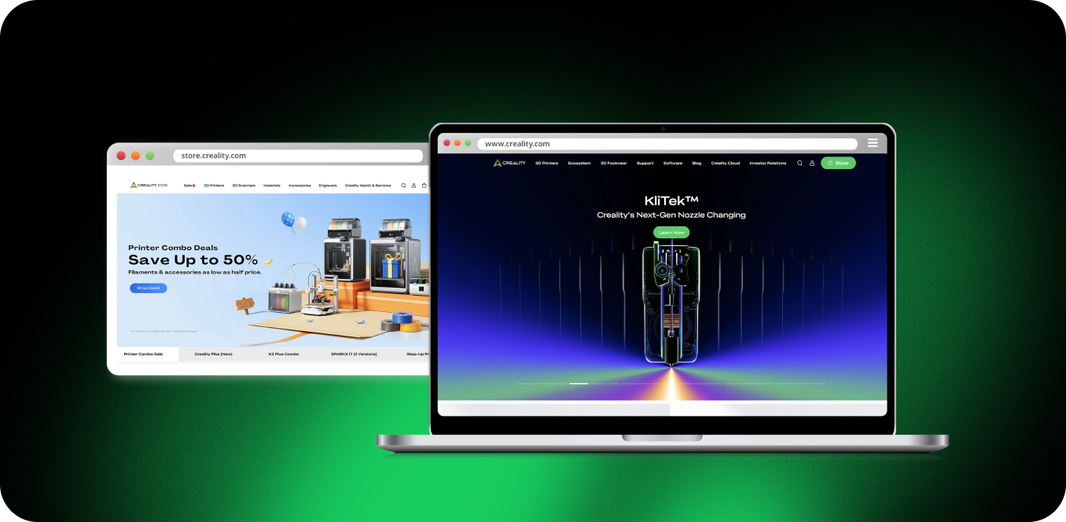Open Support menu on creality.com
This screenshot has width=1066, height=522.
click(x=645, y=163)
